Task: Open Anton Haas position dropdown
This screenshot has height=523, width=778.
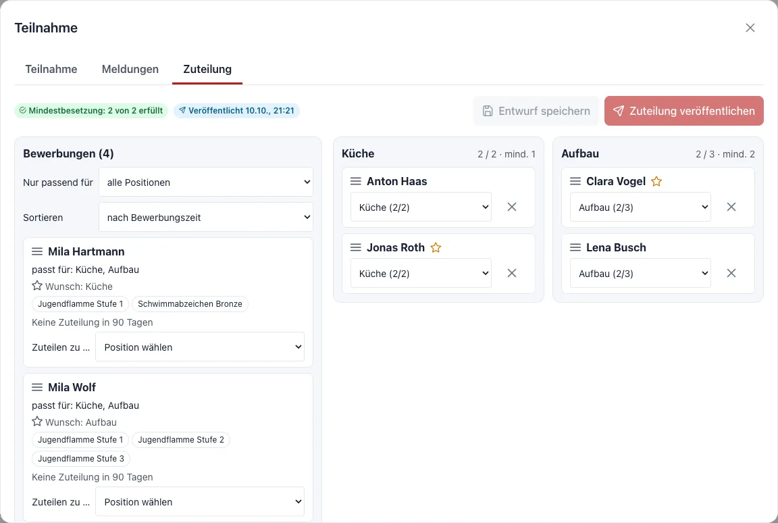Action: pyautogui.click(x=421, y=207)
